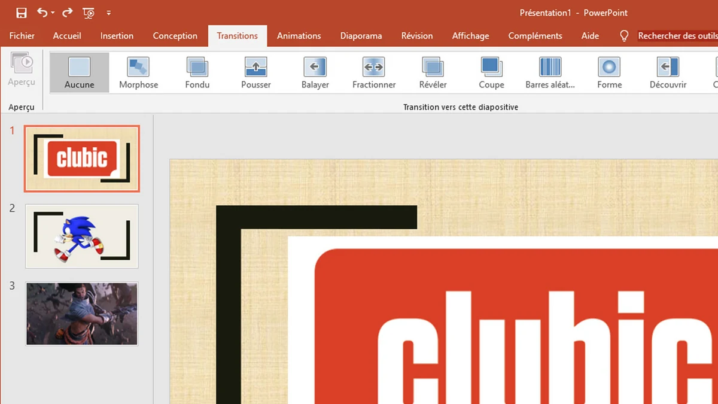The width and height of the screenshot is (718, 404).
Task: Select the Découvrir transition
Action: click(x=668, y=72)
